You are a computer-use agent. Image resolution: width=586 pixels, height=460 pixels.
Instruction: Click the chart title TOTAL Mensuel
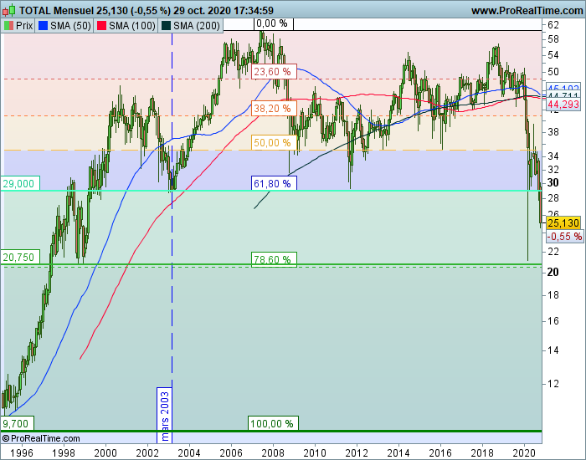click(x=56, y=11)
